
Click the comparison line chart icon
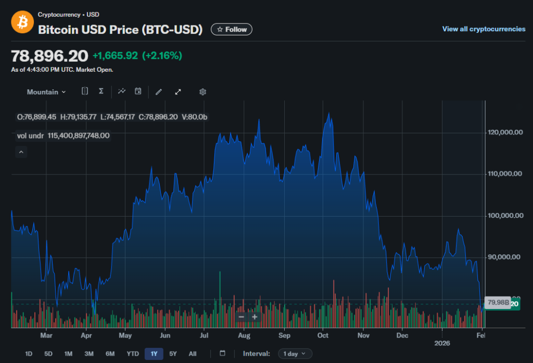[x=122, y=91]
